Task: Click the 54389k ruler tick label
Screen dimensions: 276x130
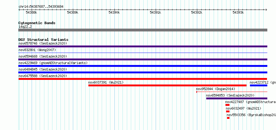Action: pos(73,12)
